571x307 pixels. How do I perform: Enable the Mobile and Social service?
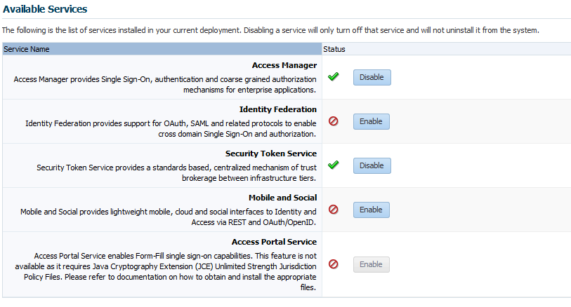pos(371,210)
